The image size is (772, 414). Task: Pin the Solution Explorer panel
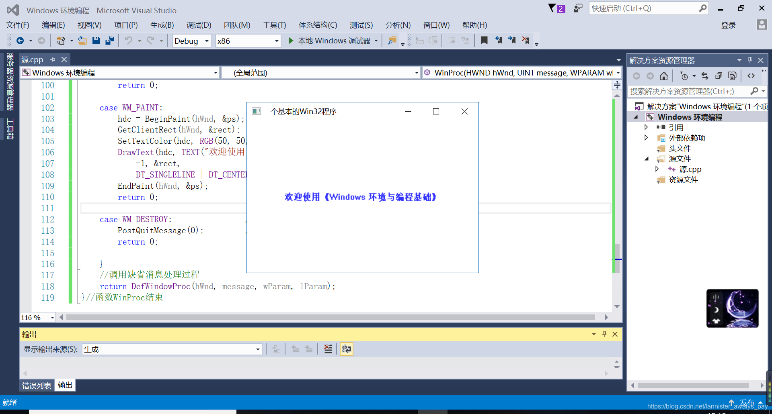(x=749, y=59)
